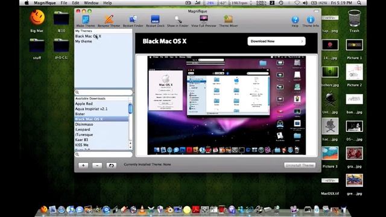Image resolution: width=386 pixels, height=217 pixels.
Task: Click the refresh themes list button
Action: point(111,165)
